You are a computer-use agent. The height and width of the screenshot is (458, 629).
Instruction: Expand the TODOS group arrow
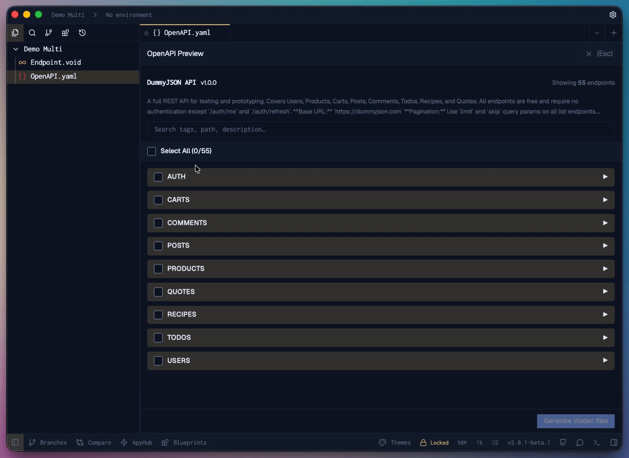[x=605, y=337]
